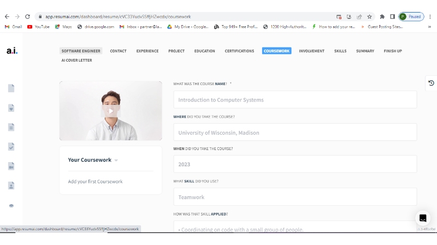
Task: Open the AI Cover Letter section
Action: tap(76, 60)
